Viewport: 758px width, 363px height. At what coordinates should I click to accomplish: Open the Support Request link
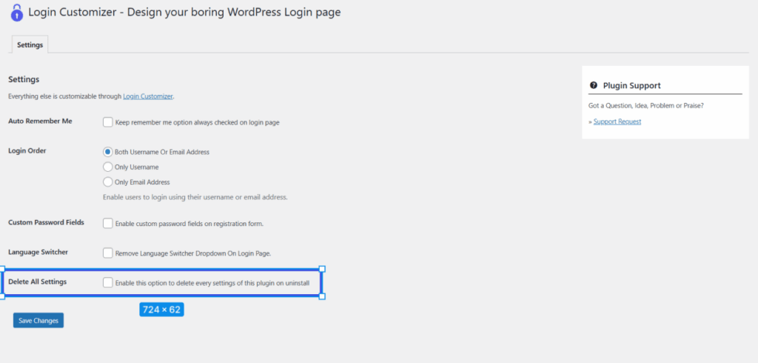[617, 121]
